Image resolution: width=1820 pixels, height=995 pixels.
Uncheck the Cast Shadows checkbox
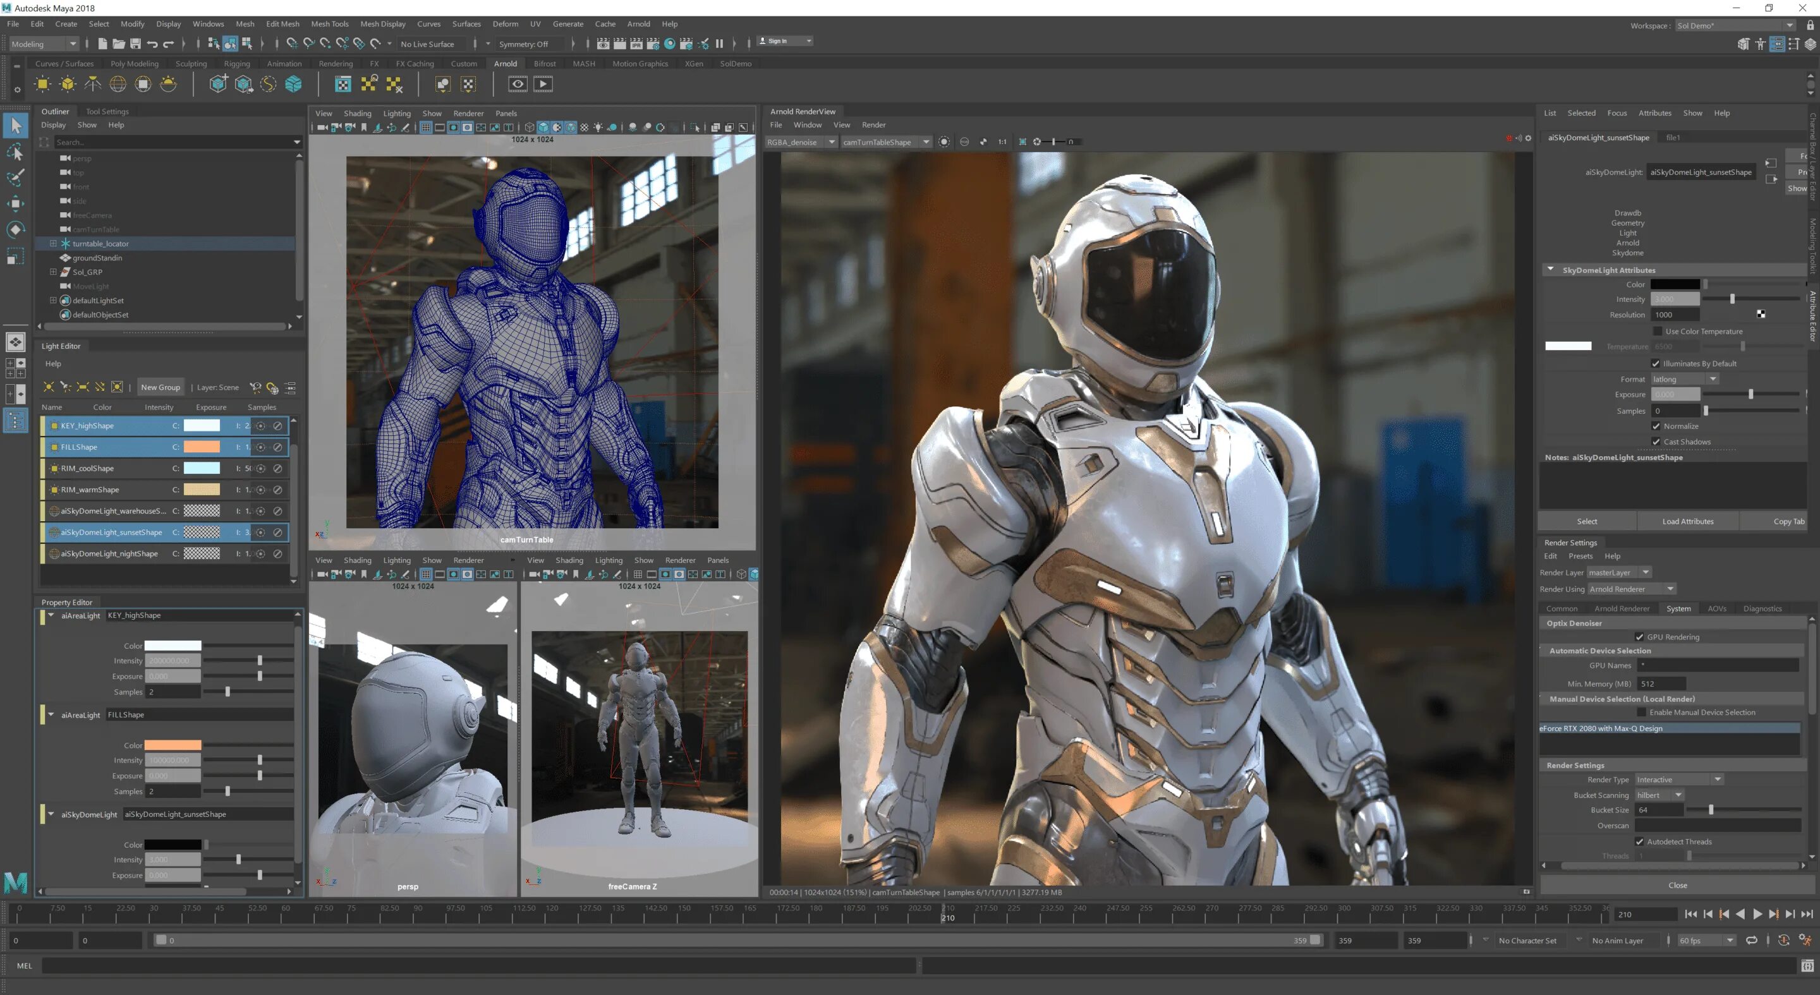[1656, 442]
